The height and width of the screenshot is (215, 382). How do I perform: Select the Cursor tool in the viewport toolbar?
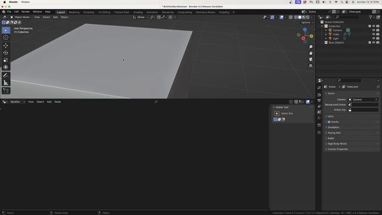click(x=5, y=38)
